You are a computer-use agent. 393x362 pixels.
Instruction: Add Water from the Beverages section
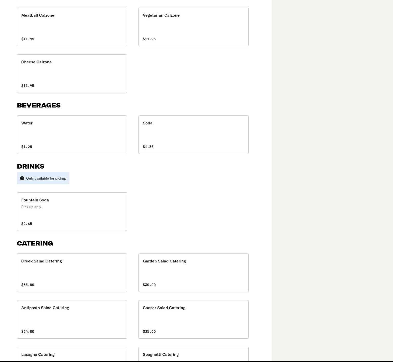coord(72,135)
